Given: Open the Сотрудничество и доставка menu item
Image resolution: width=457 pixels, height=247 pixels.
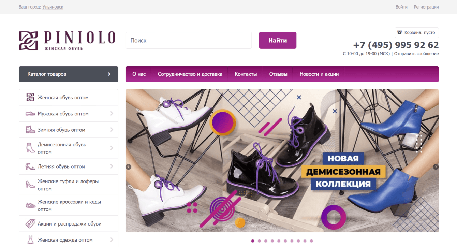Looking at the screenshot, I should (190, 74).
